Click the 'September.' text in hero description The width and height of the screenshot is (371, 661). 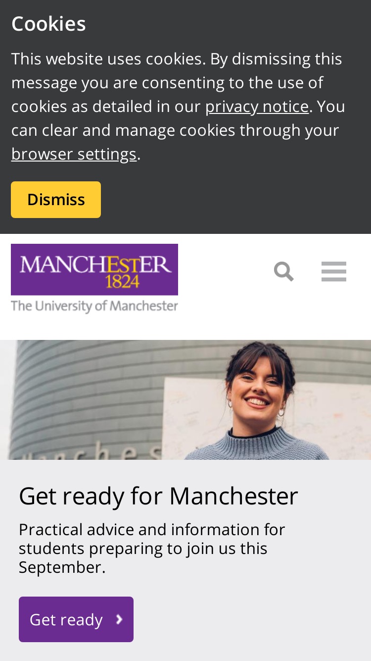(62, 567)
